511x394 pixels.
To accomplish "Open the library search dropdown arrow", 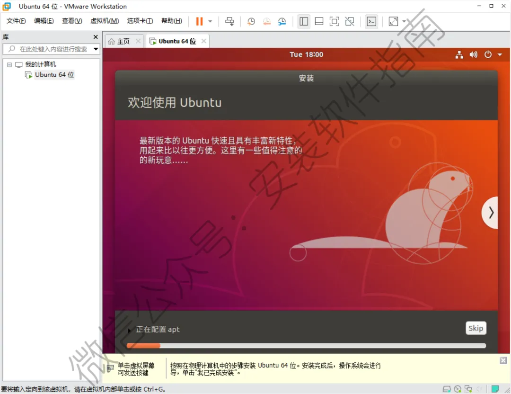I will tap(96, 49).
